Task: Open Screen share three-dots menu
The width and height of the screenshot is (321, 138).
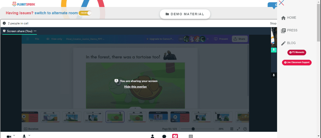Action: coord(35,31)
